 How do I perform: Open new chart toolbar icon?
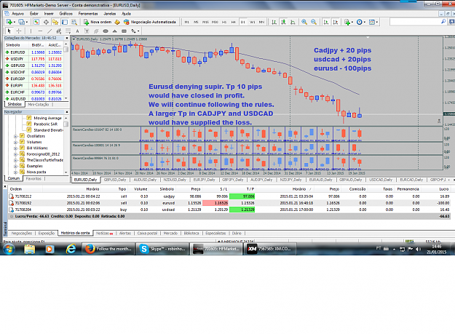[x=9, y=22]
